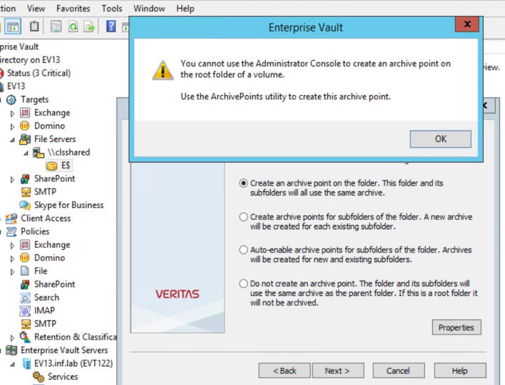
Task: Expand the Exchange node under Policies
Action: pos(12,245)
